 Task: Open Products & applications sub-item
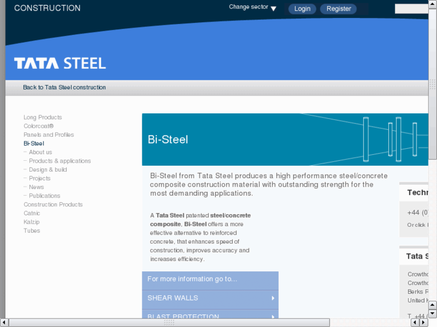click(x=60, y=161)
